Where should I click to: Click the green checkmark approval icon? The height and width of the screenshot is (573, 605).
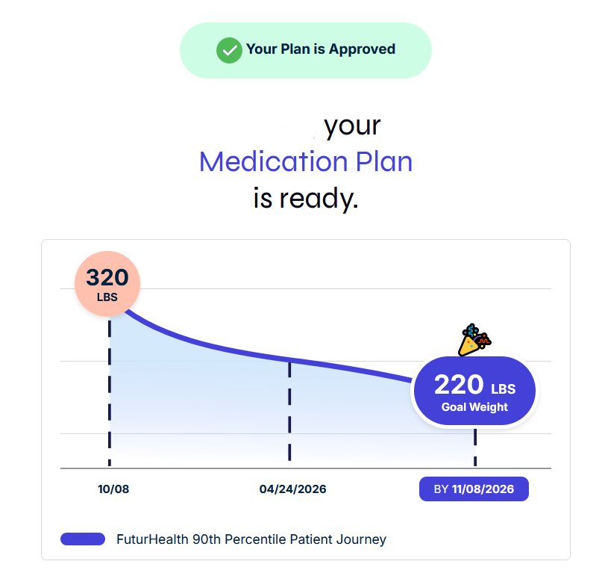click(x=229, y=50)
